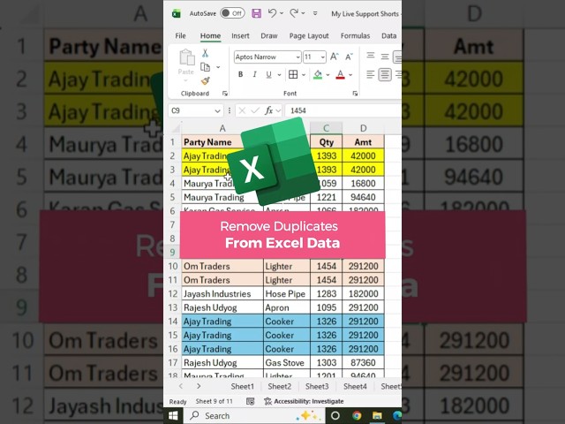565x424 pixels.
Task: Open the Fill Color palette dropdown
Action: coord(328,75)
